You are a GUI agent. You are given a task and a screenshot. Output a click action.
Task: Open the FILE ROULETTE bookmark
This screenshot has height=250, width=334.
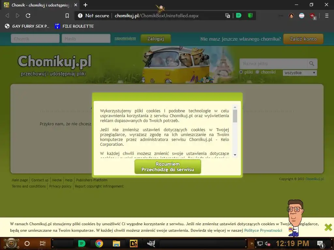tap(74, 26)
